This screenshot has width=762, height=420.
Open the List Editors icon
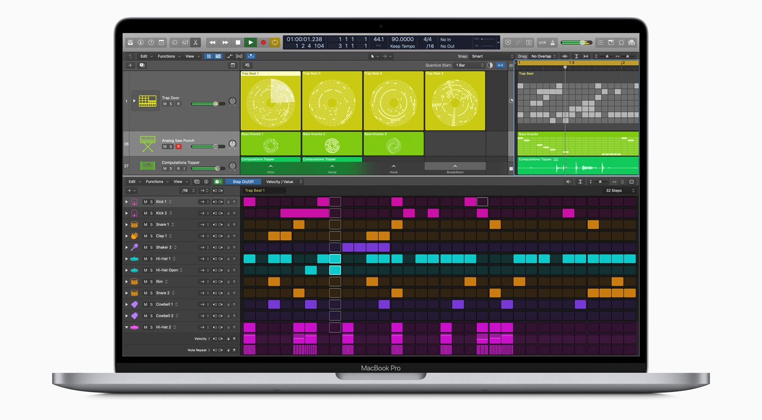pyautogui.click(x=600, y=42)
